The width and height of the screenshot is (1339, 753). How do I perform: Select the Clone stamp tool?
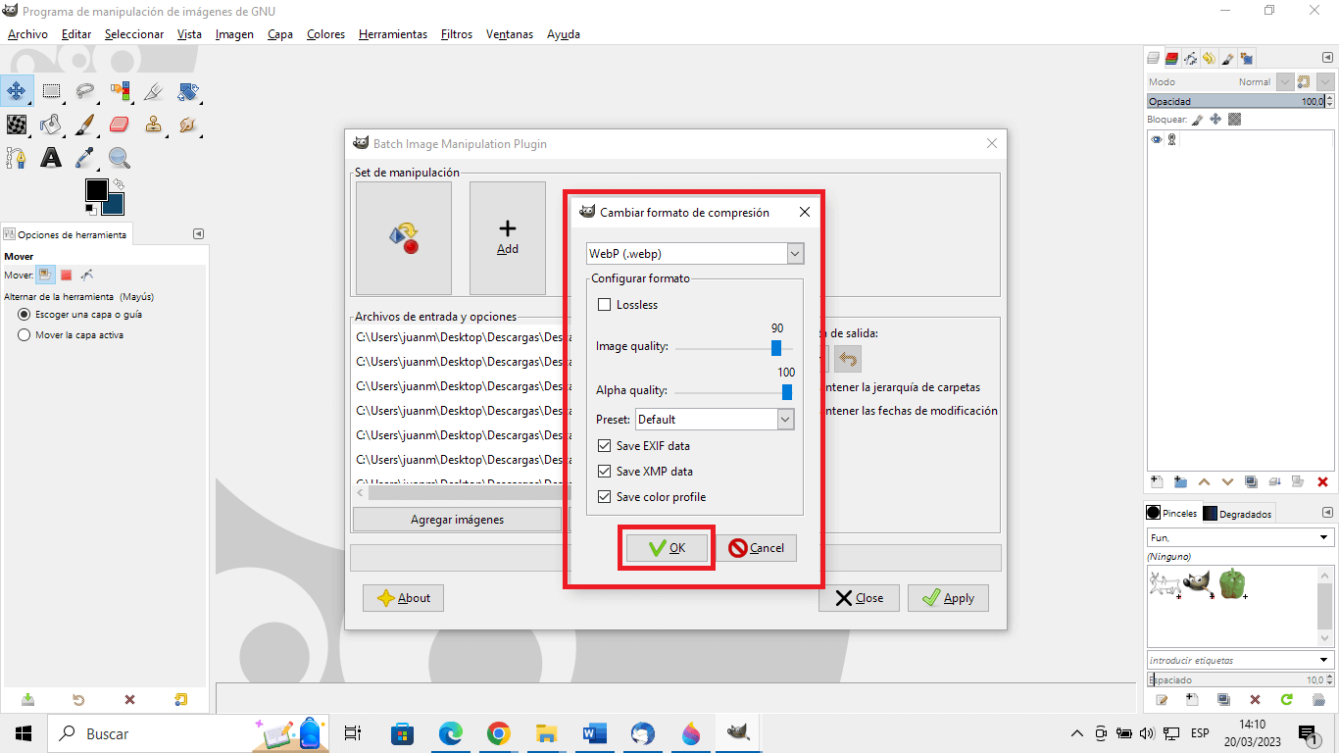click(154, 125)
